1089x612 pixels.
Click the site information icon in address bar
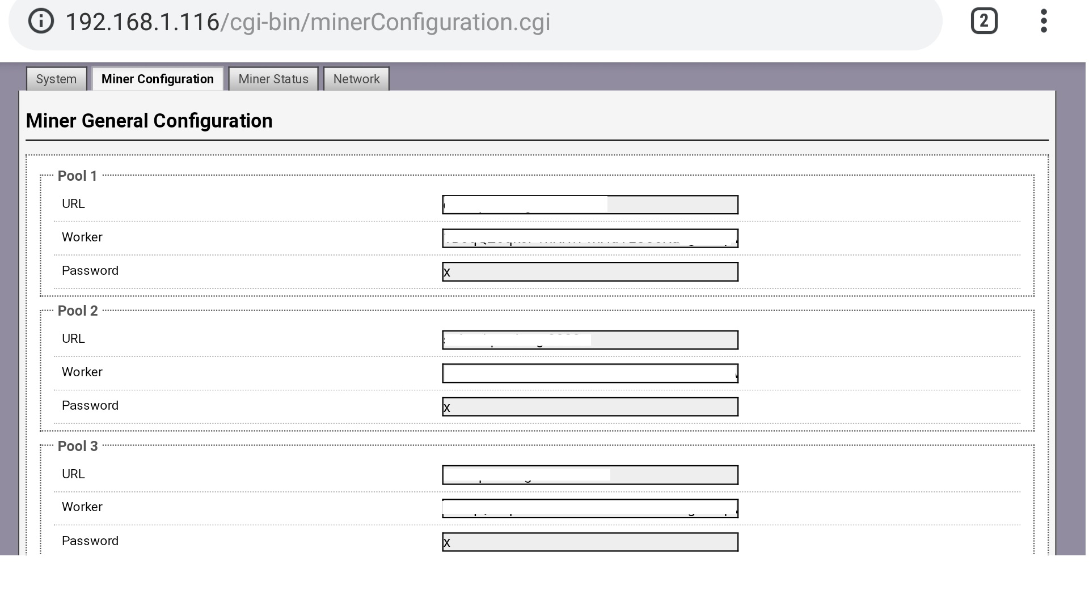(41, 22)
